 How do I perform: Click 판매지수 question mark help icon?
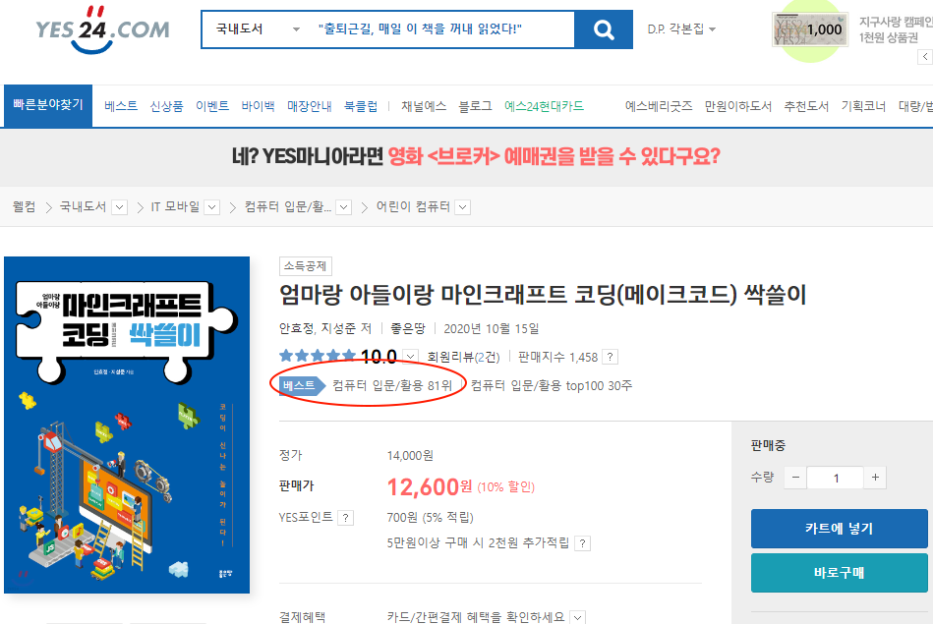click(610, 357)
